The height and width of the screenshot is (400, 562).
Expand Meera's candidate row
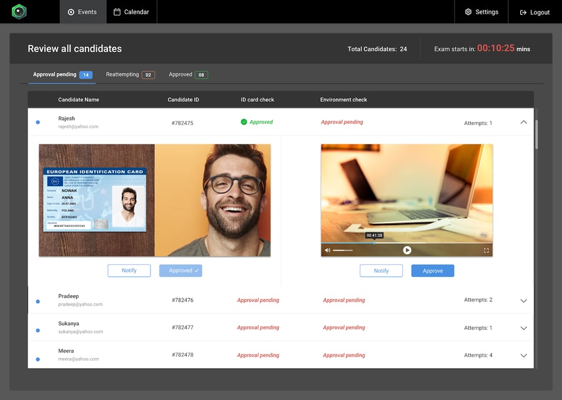click(523, 356)
